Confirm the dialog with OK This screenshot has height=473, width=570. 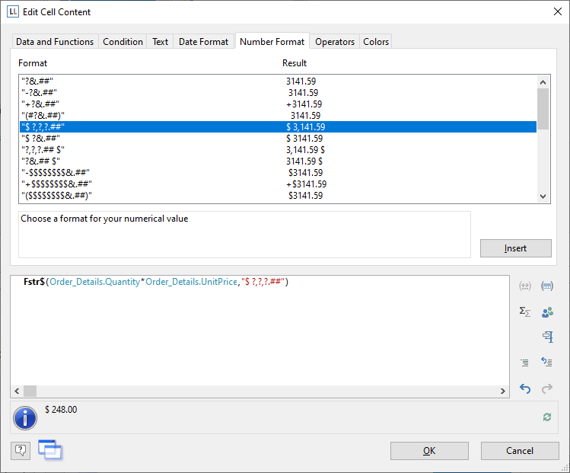click(429, 451)
